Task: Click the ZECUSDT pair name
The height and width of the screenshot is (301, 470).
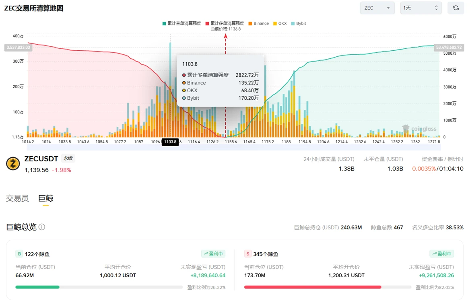Action: coord(41,159)
